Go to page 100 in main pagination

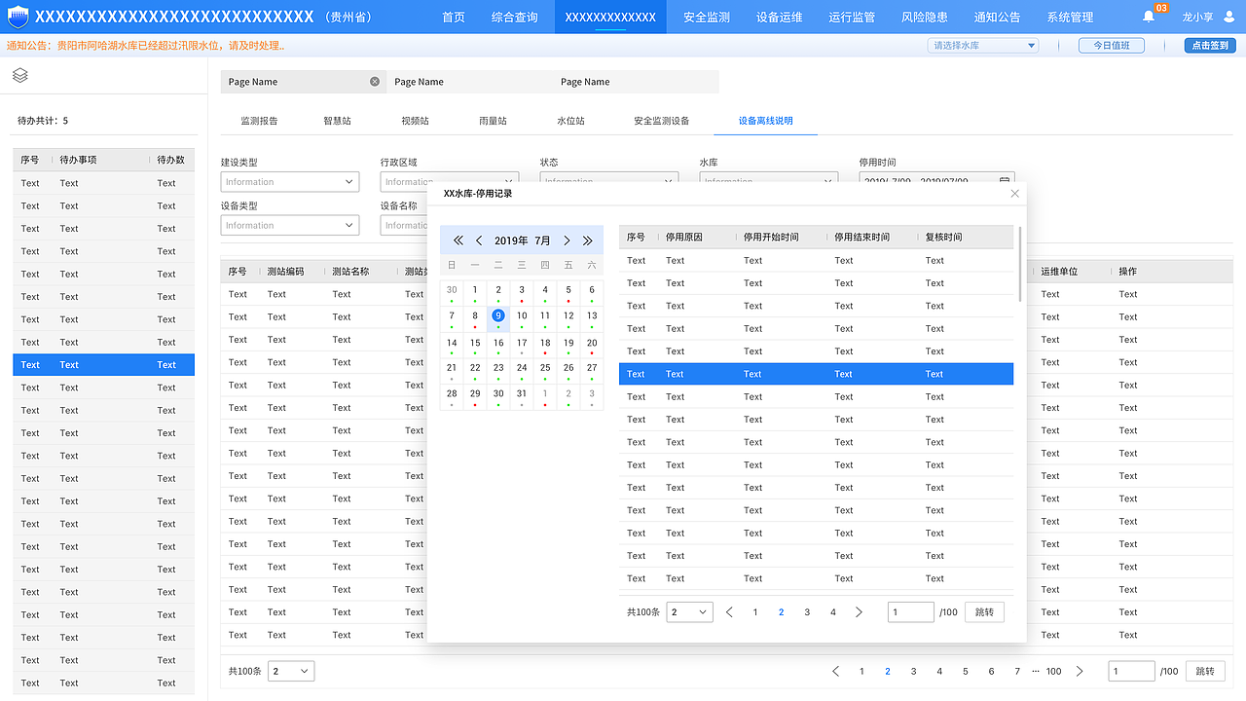[x=1053, y=671]
